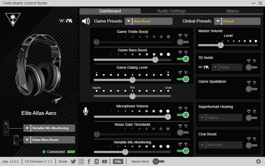Turn on the 3D Audio toggle
The height and width of the screenshot is (166, 265).
coord(251,67)
